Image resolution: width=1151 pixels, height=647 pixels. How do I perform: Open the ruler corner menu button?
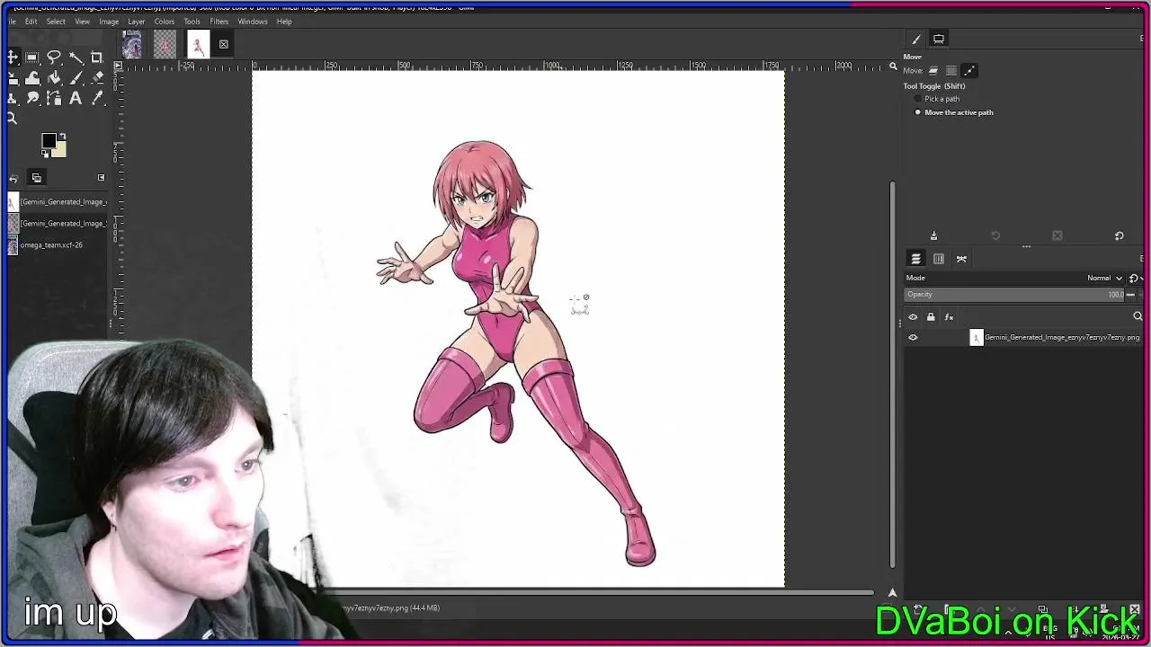[117, 66]
